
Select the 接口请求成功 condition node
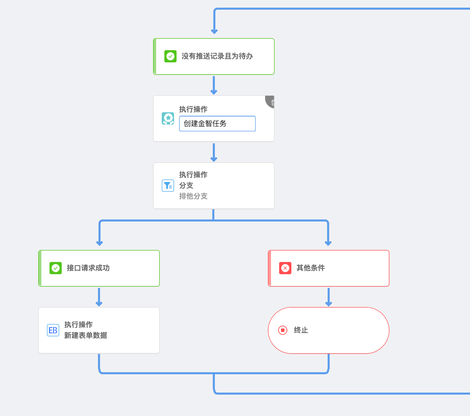pyautogui.click(x=99, y=268)
